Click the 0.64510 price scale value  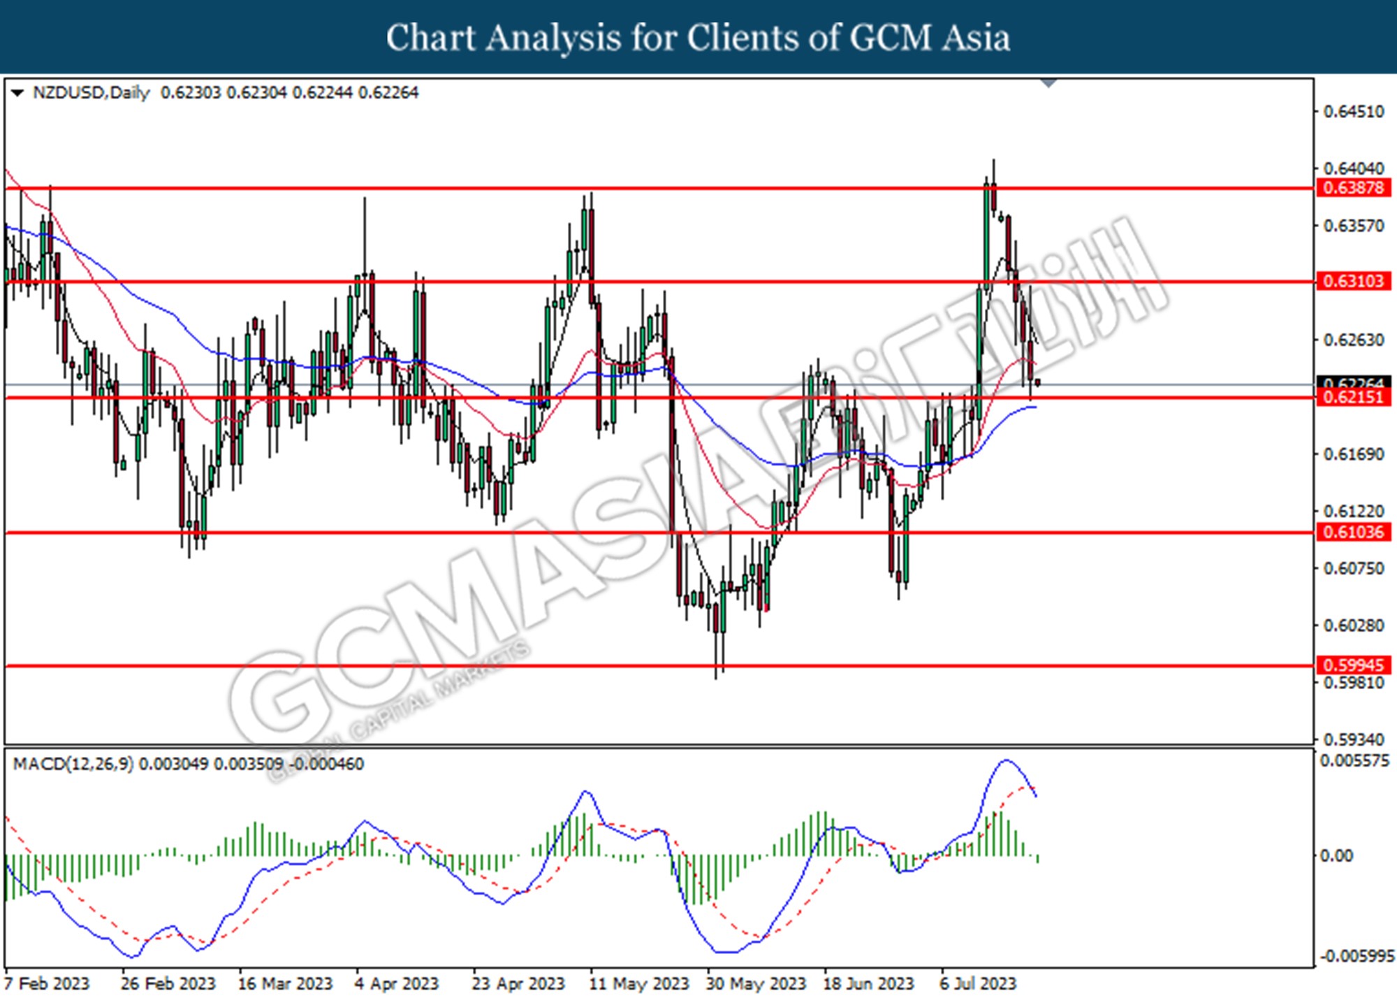point(1354,112)
